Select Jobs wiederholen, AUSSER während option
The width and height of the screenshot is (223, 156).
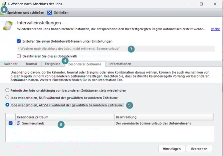point(7,105)
